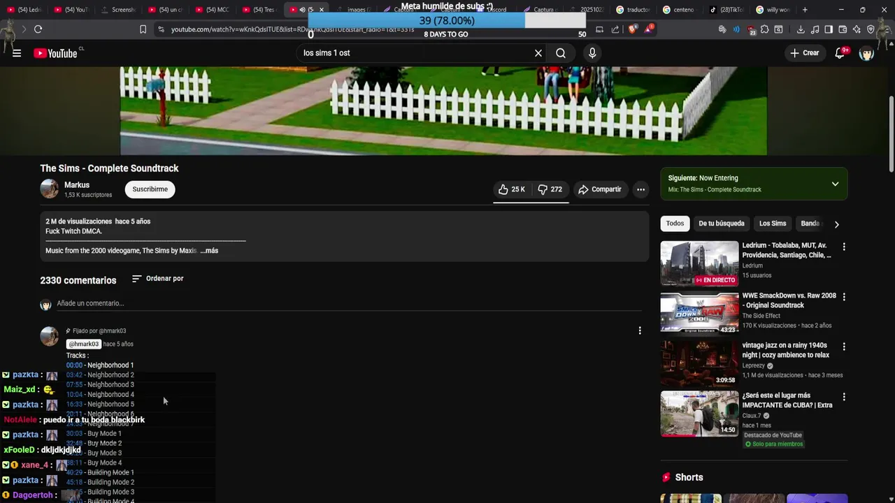Open a new browser tab with plus
Viewport: 895px width, 503px height.
pos(805,10)
